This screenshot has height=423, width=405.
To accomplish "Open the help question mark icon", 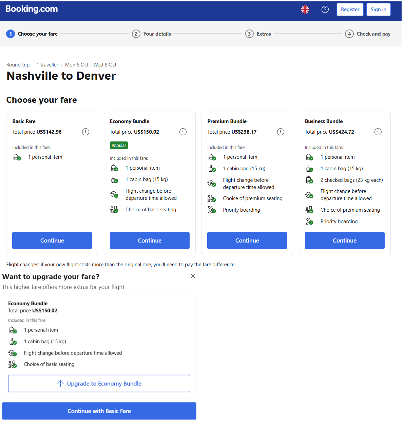I will 325,9.
